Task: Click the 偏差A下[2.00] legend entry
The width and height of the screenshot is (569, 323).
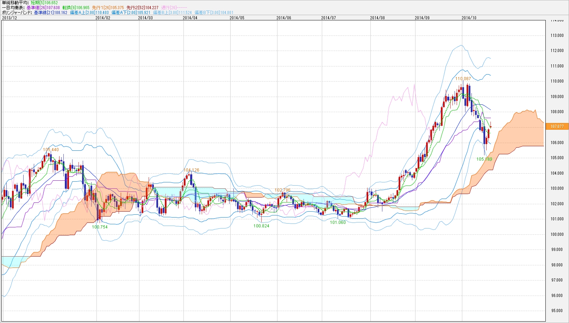Action: click(x=131, y=12)
